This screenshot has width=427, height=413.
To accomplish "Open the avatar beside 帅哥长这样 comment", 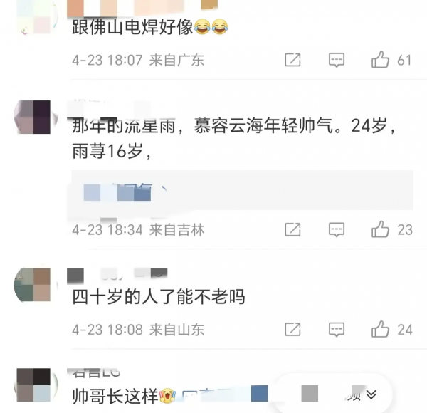I will [33, 385].
